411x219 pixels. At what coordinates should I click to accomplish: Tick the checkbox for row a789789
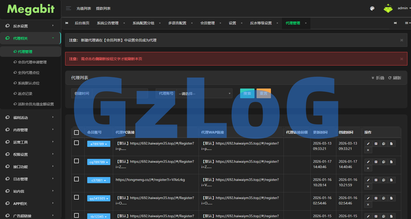76,143
